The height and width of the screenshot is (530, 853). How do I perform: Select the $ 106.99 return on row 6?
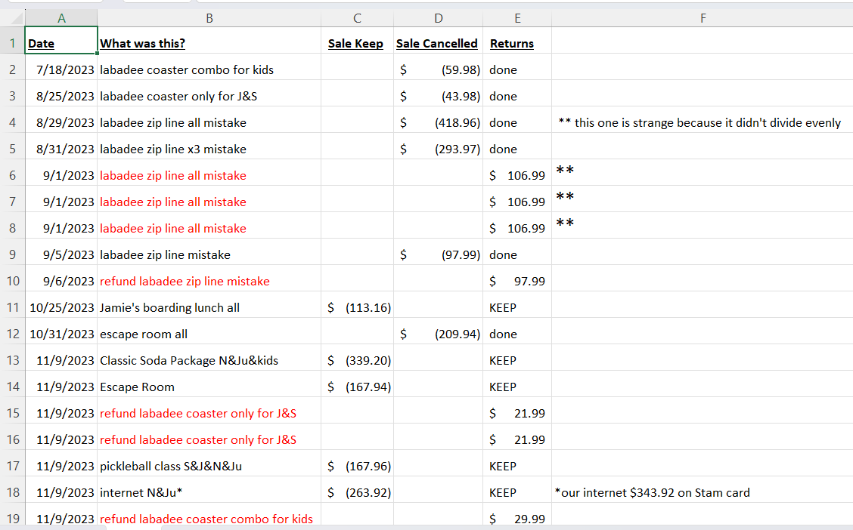point(517,175)
